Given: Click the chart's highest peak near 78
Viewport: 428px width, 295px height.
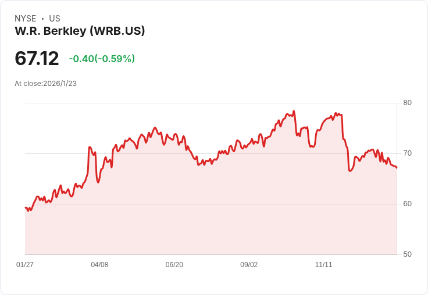Looking at the screenshot, I should click(x=294, y=111).
